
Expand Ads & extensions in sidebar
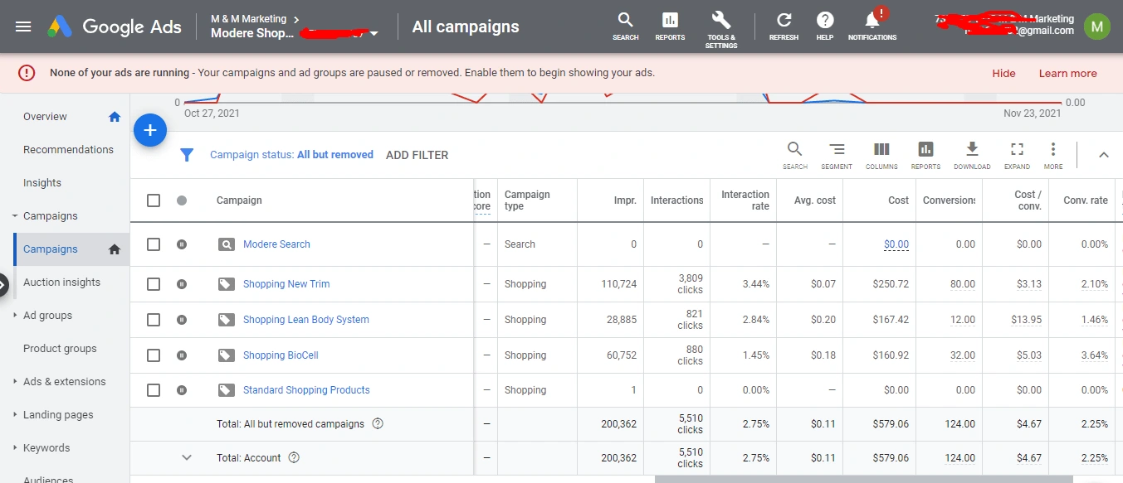[15, 382]
